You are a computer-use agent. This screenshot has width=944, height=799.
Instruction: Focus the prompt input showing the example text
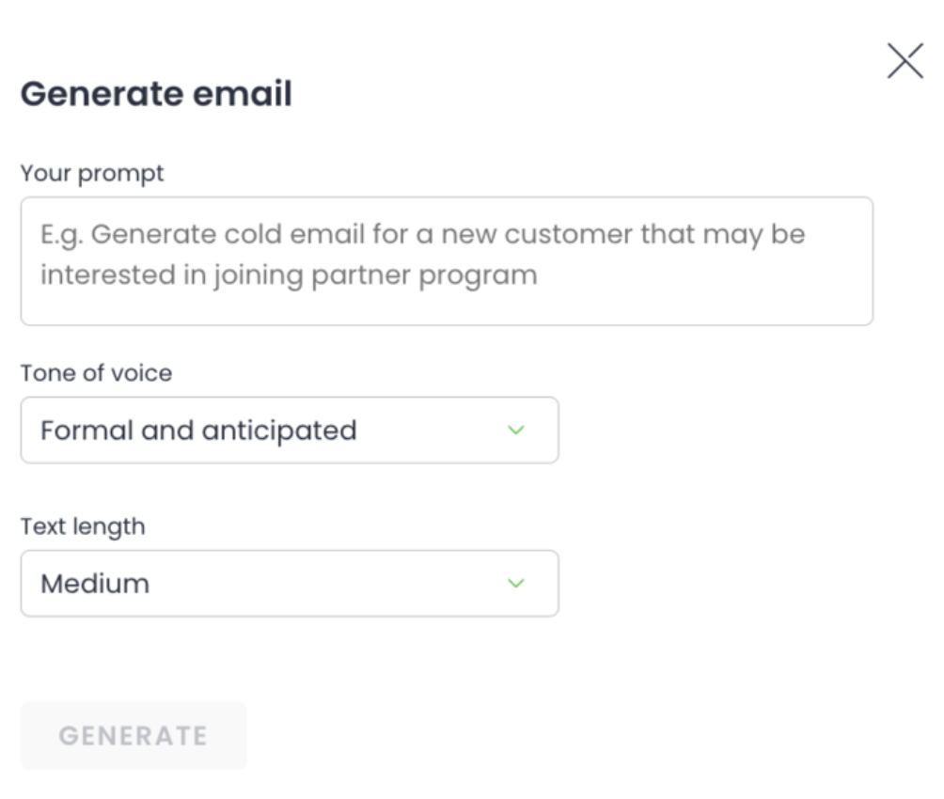(x=447, y=258)
